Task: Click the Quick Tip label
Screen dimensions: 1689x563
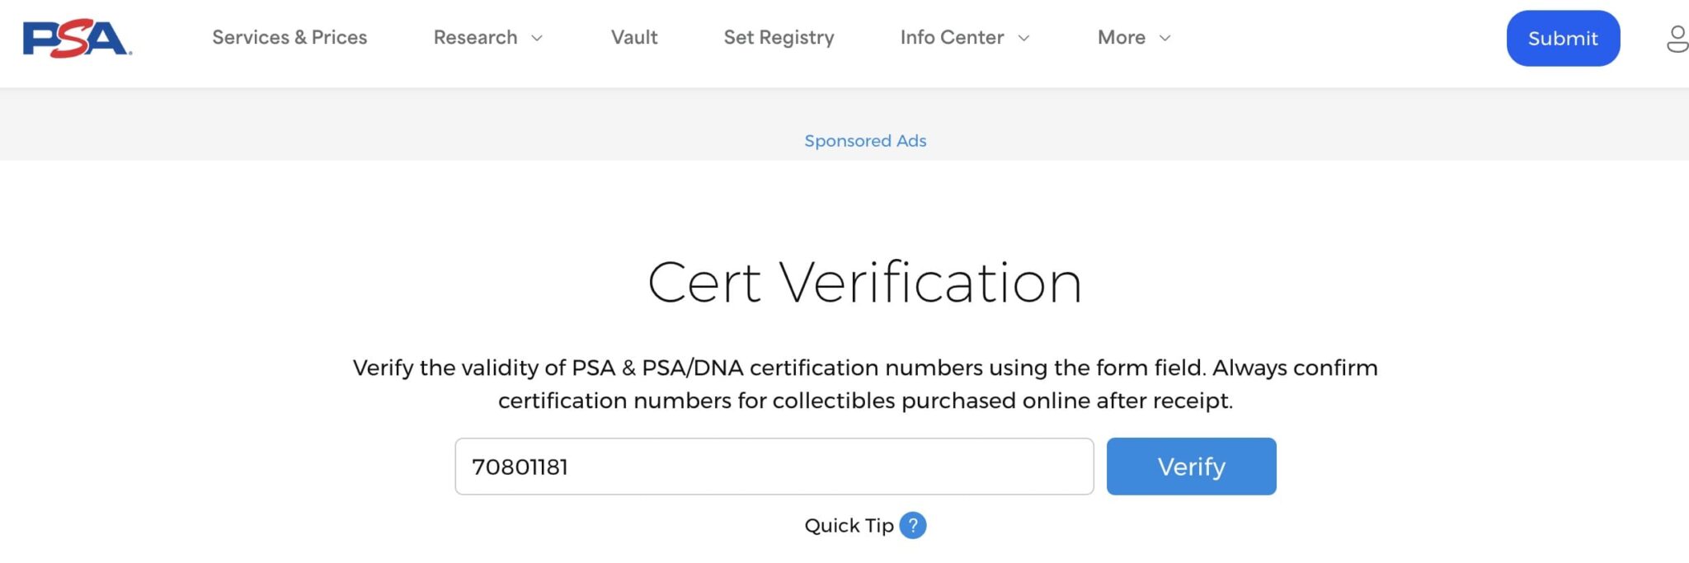Action: coord(849,525)
